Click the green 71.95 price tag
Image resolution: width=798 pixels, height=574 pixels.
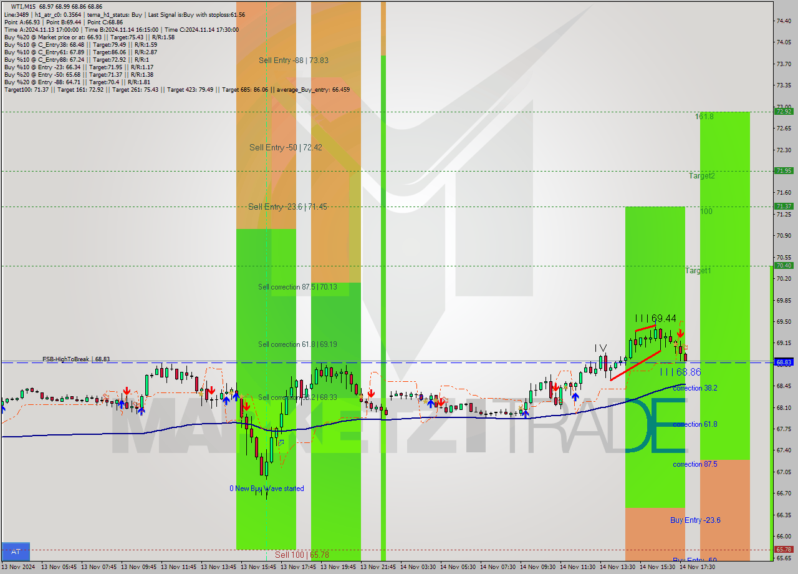784,170
